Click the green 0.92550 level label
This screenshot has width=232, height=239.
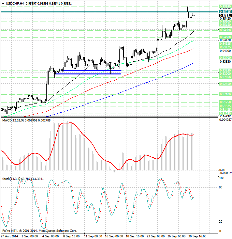click(x=225, y=84)
